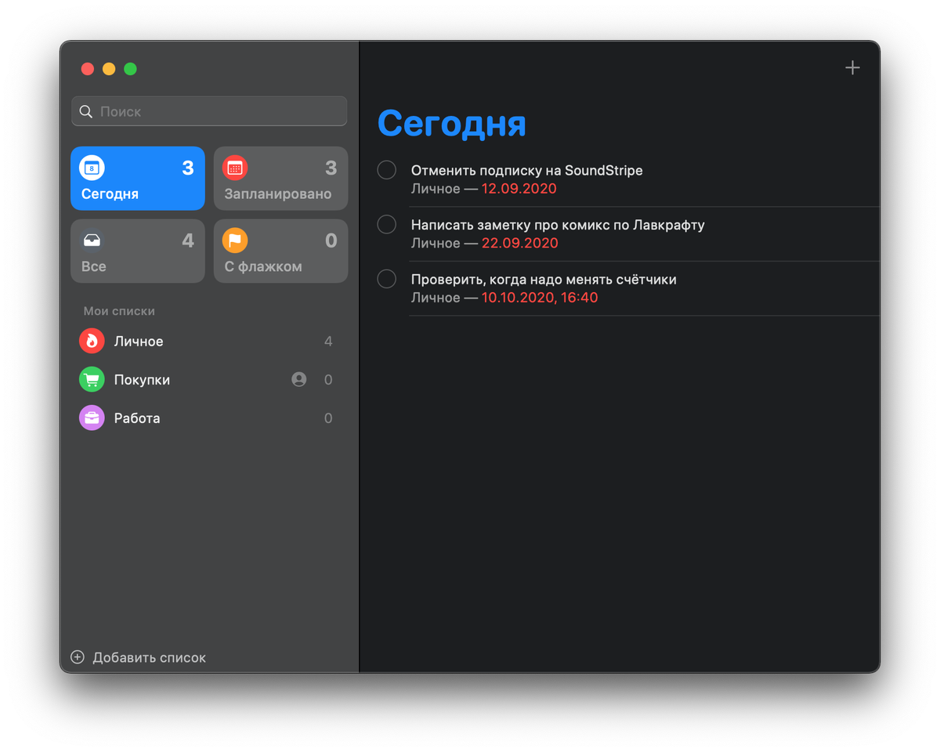This screenshot has height=752, width=940.
Task: Click the Все inbox tray icon
Action: click(92, 240)
